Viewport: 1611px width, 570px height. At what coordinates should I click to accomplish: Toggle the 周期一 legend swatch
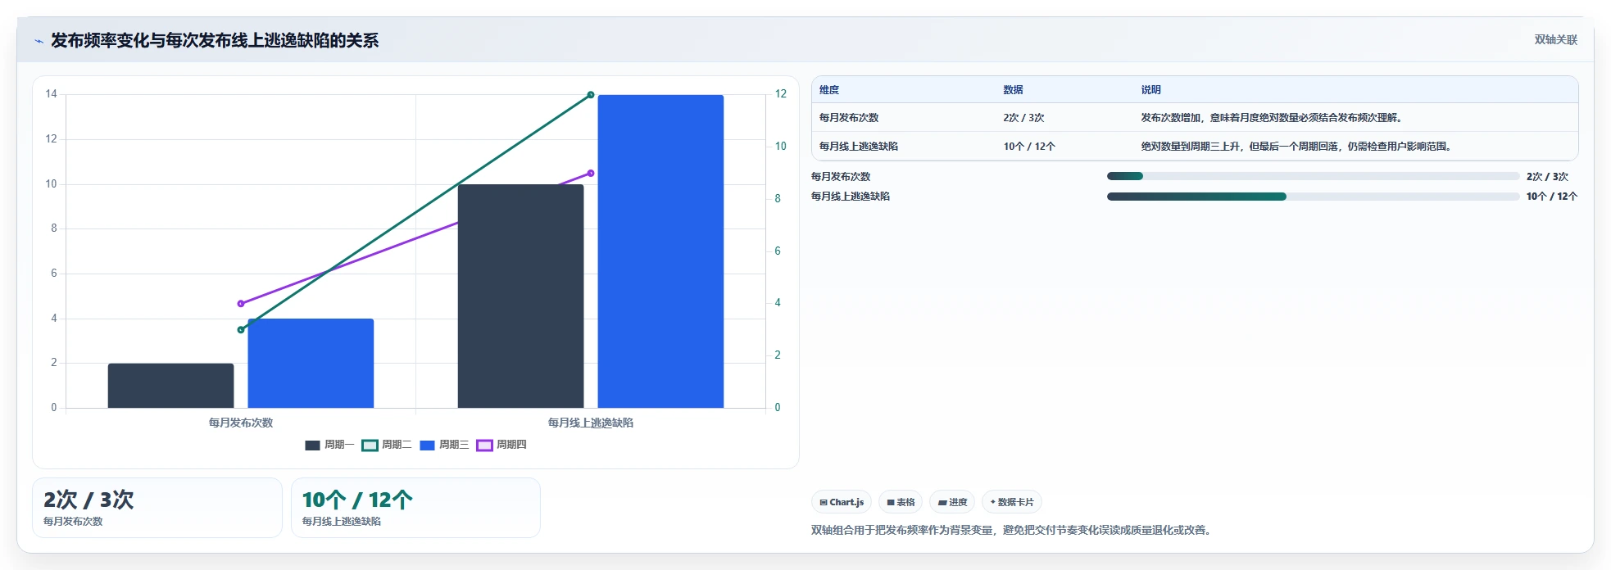(x=312, y=445)
